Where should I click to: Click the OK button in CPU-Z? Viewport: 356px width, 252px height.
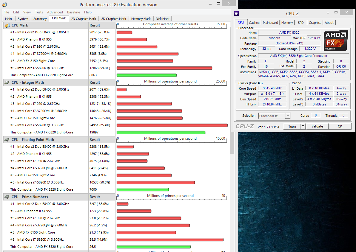(340, 127)
